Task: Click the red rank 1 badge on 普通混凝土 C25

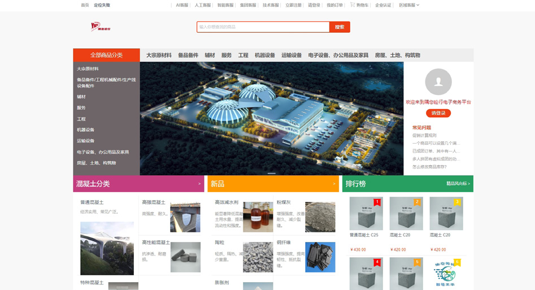Action: pyautogui.click(x=377, y=202)
